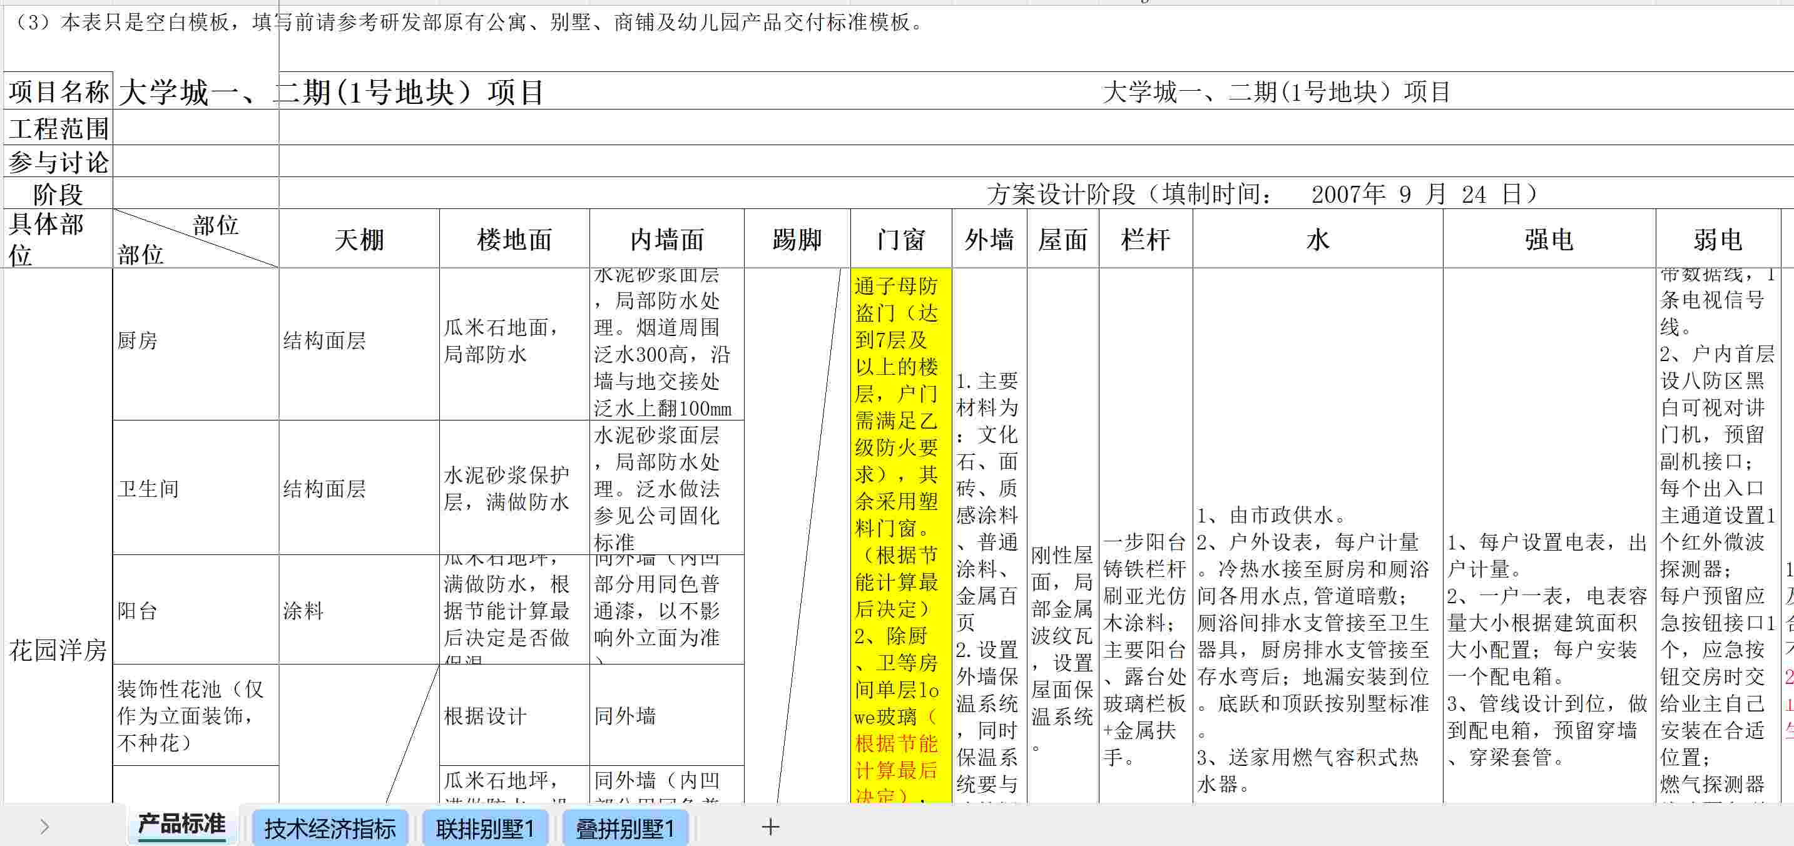Click the 强电 header cell
1794x846 pixels.
pyautogui.click(x=1548, y=240)
